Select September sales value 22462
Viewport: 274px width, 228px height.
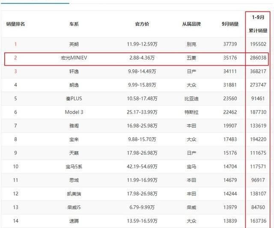230,112
